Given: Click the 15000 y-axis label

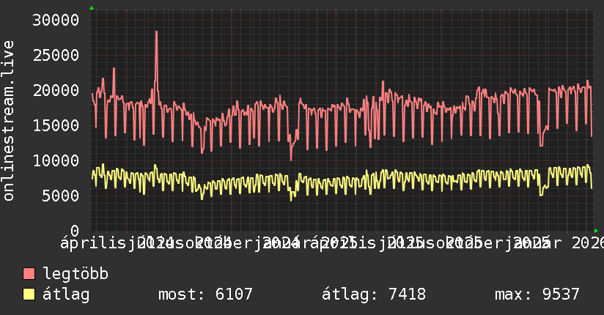Looking at the screenshot, I should coord(56,125).
